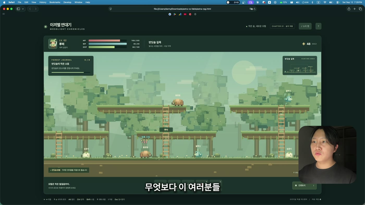Click the MP bar
This screenshot has width=365, height=205.
pyautogui.click(x=108, y=44)
